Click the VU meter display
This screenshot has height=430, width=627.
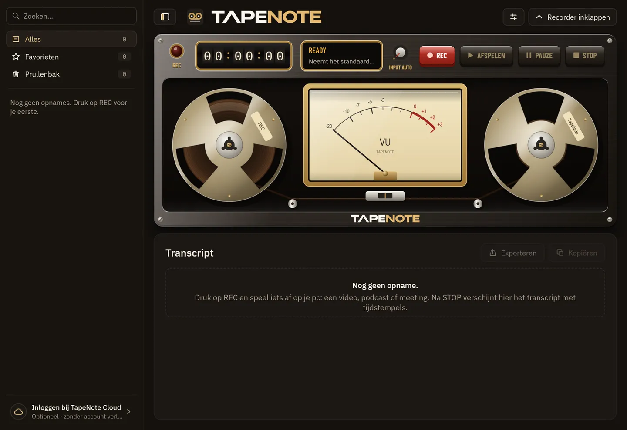(385, 135)
